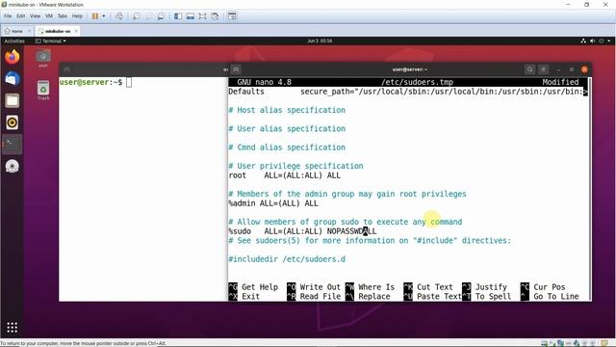Close the Home tab
Screen dimensions: 616x347
point(29,31)
